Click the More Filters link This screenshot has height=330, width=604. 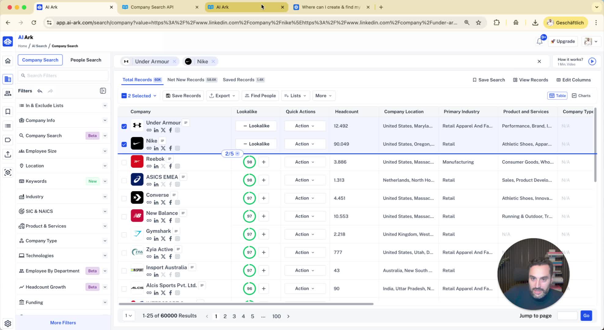63,323
